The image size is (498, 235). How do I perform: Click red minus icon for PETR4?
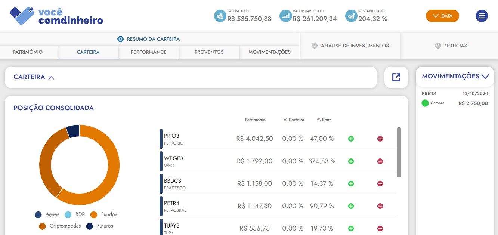(x=380, y=206)
